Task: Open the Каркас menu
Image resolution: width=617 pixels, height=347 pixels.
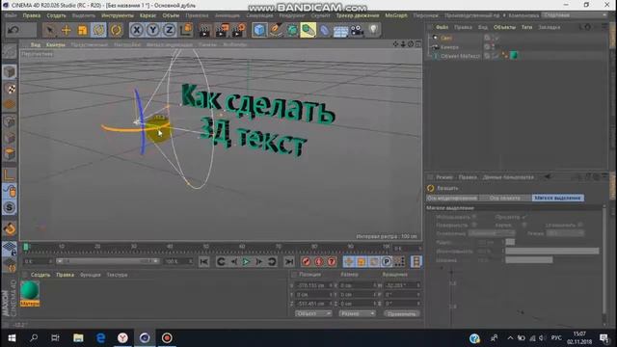Action: [x=148, y=15]
